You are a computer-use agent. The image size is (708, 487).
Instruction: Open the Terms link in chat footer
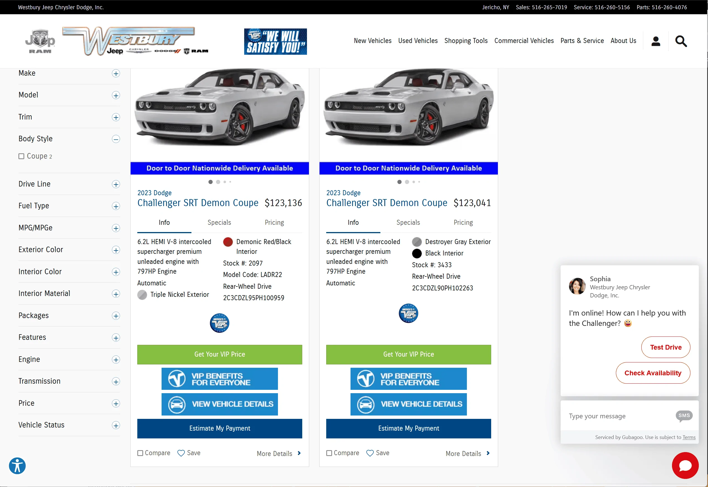(x=689, y=437)
